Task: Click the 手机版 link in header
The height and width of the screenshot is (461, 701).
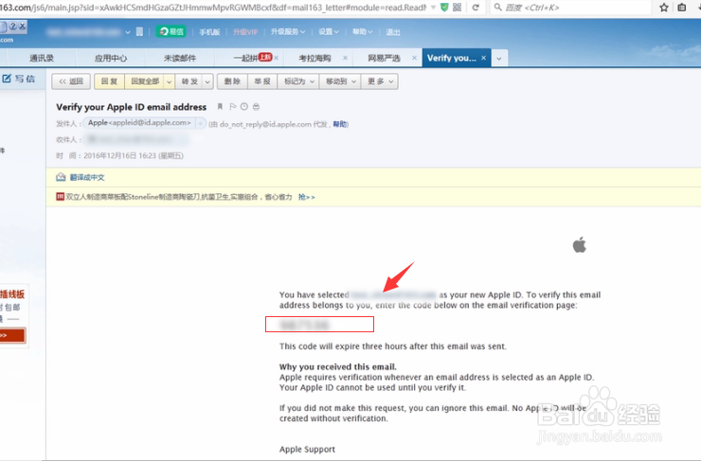Action: pyautogui.click(x=209, y=32)
